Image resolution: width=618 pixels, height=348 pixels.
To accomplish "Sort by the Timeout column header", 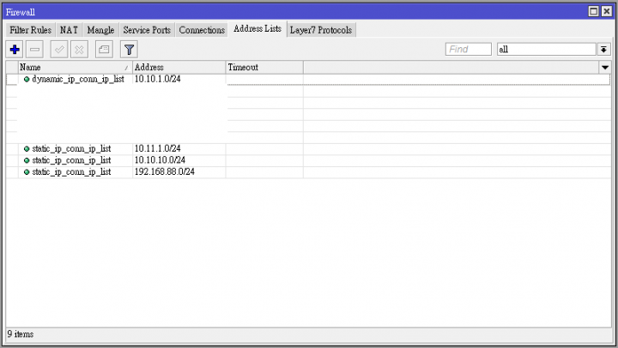I will (x=264, y=68).
